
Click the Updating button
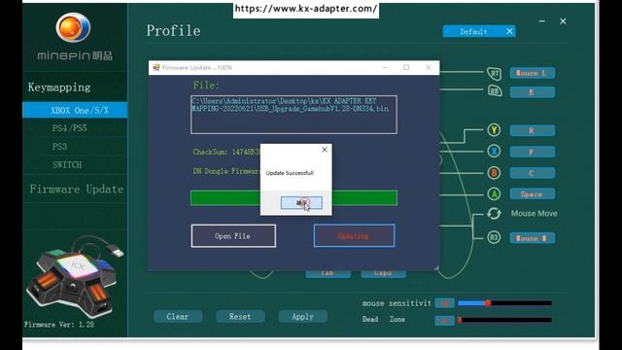354,235
